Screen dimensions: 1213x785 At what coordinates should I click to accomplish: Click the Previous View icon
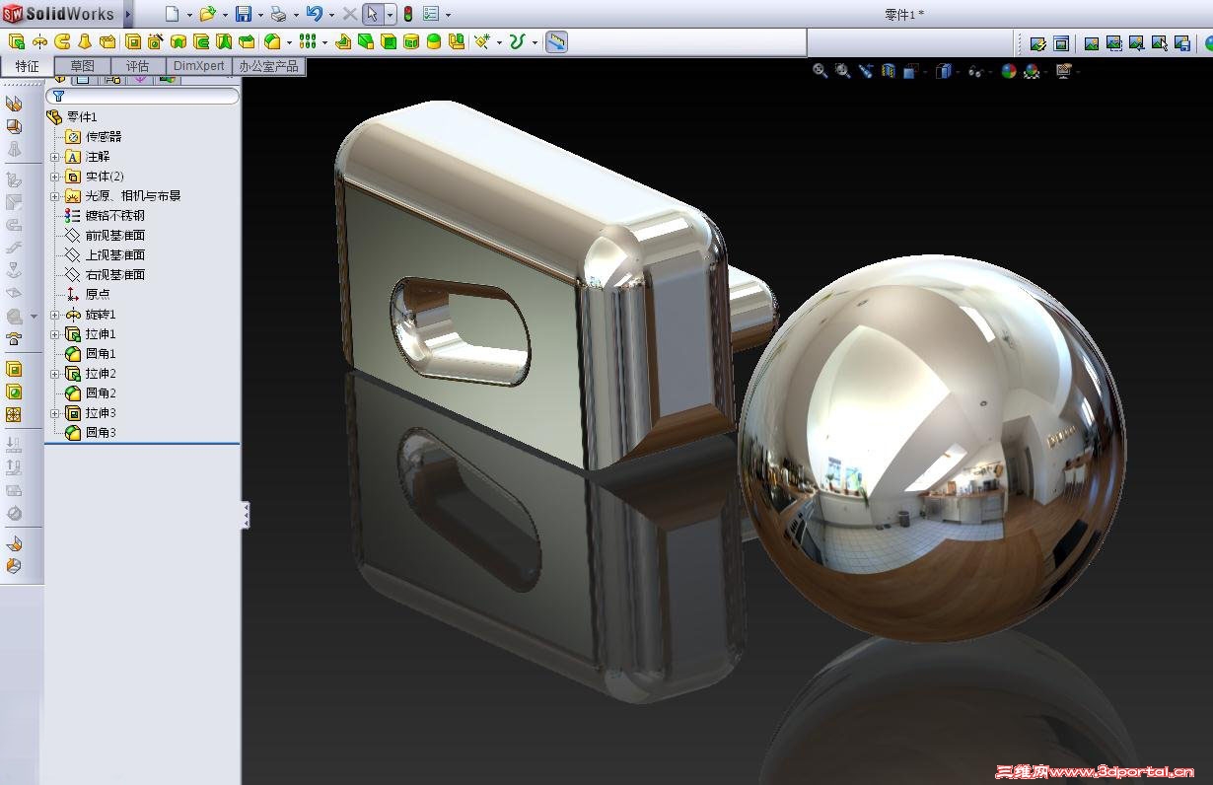coord(865,71)
